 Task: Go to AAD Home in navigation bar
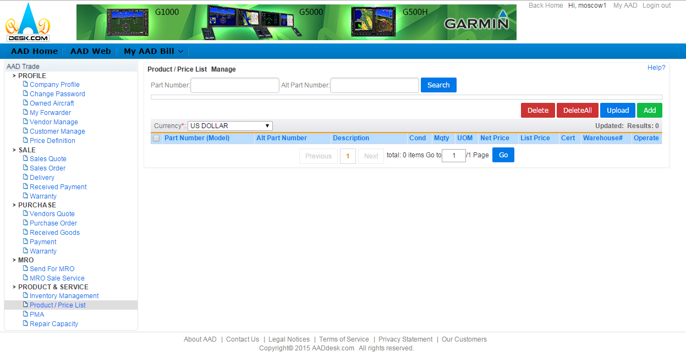34,51
